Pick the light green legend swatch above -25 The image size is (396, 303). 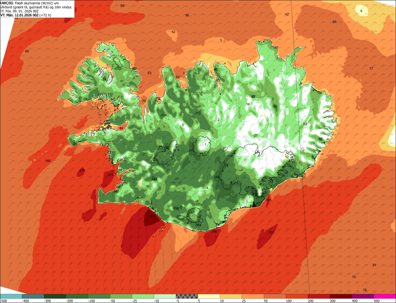[x=143, y=296]
